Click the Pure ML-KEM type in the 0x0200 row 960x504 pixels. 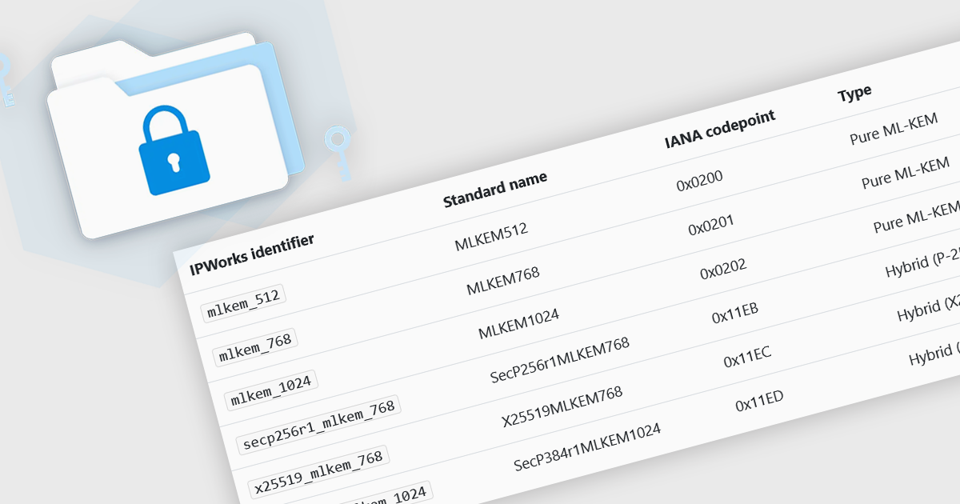click(x=893, y=130)
